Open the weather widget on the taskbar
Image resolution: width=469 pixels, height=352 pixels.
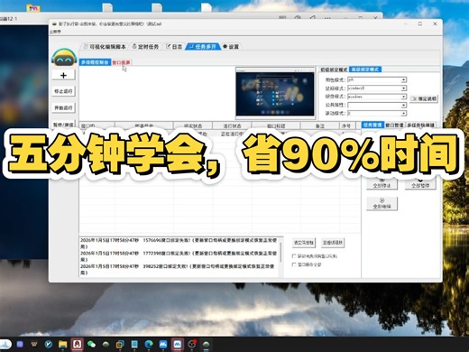(x=5, y=344)
